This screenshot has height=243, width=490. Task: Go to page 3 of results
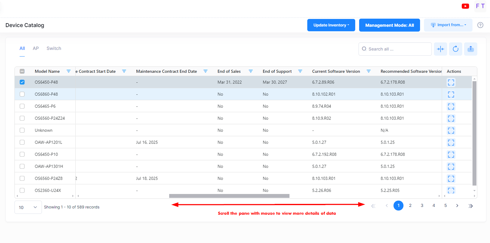click(422, 205)
